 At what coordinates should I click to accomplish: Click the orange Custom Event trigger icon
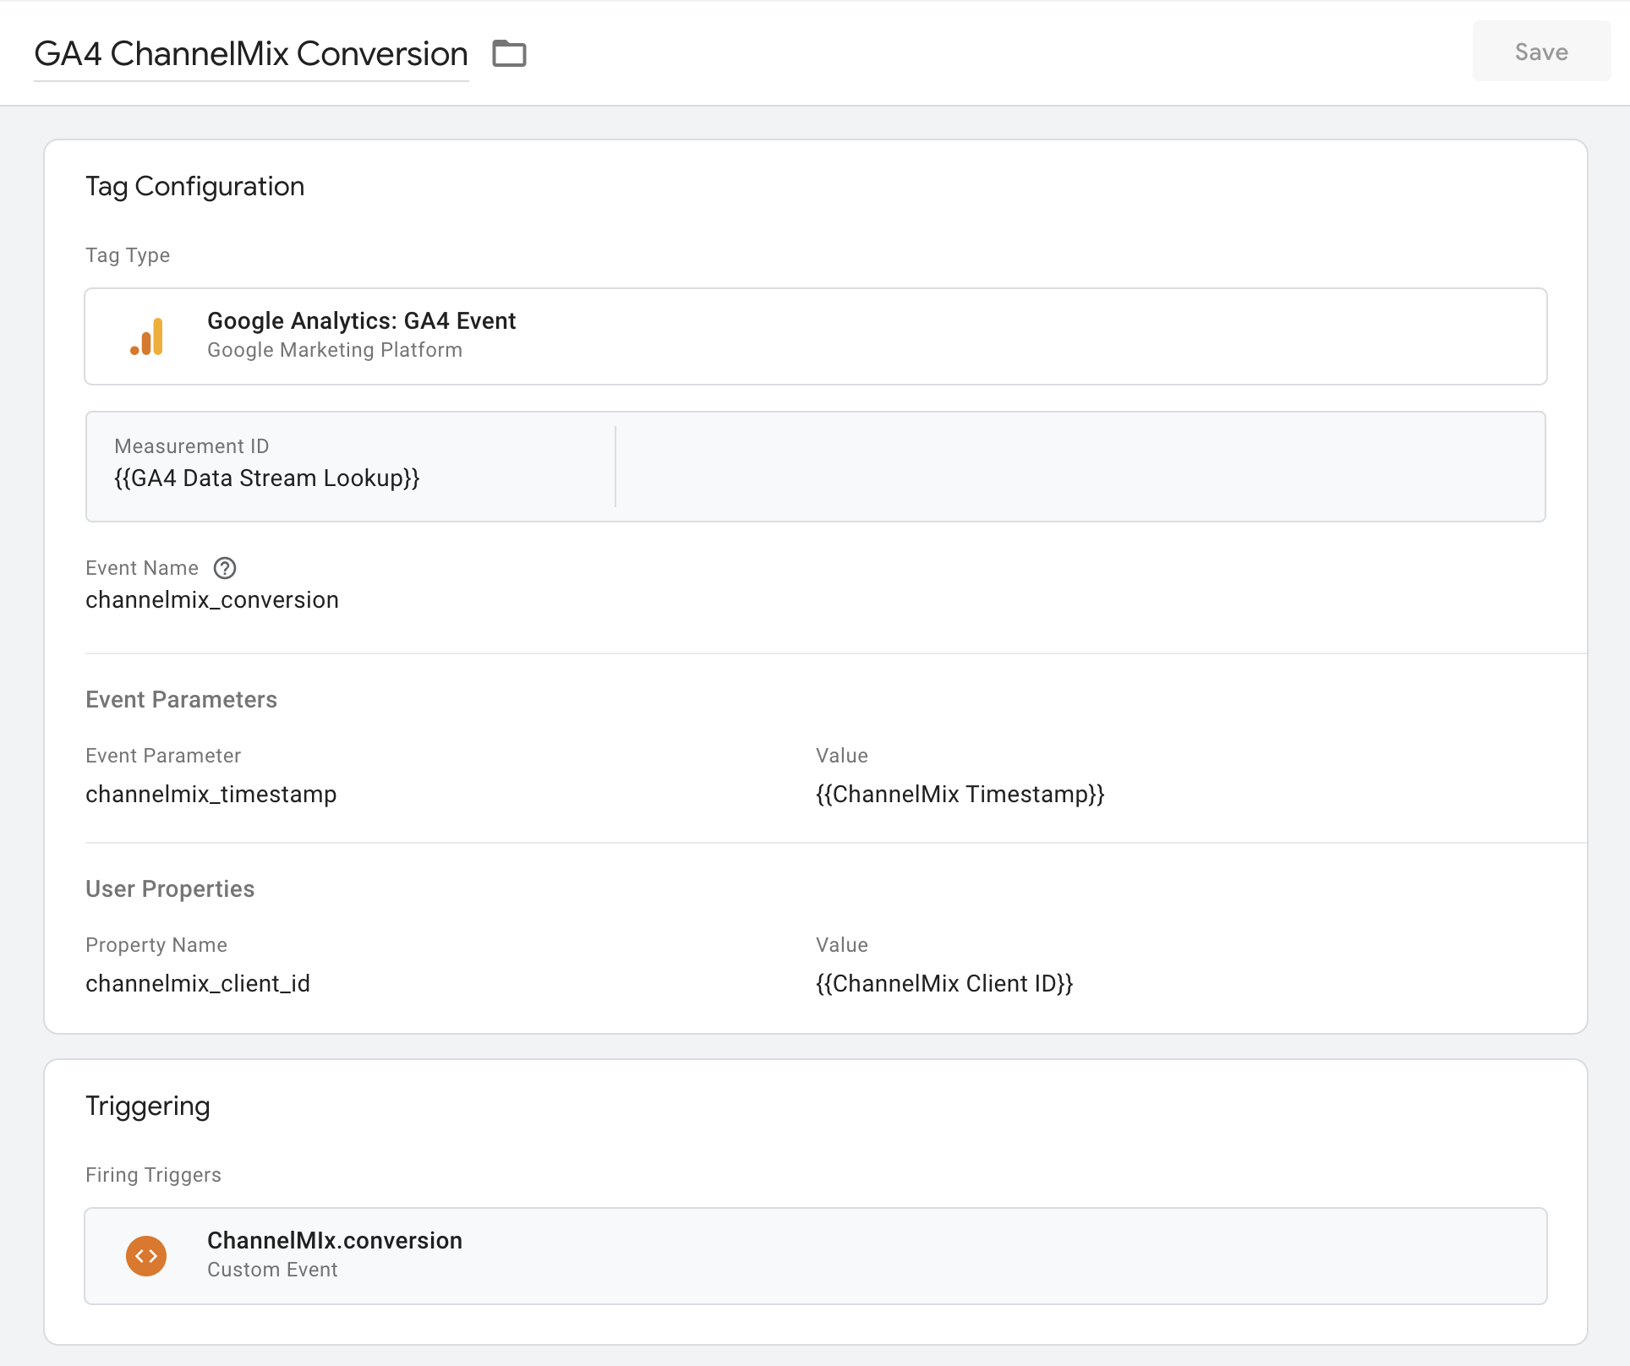click(146, 1256)
